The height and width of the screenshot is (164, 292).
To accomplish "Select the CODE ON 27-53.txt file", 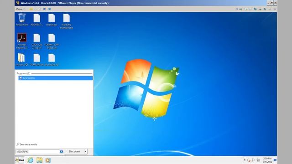I will click(36, 41).
